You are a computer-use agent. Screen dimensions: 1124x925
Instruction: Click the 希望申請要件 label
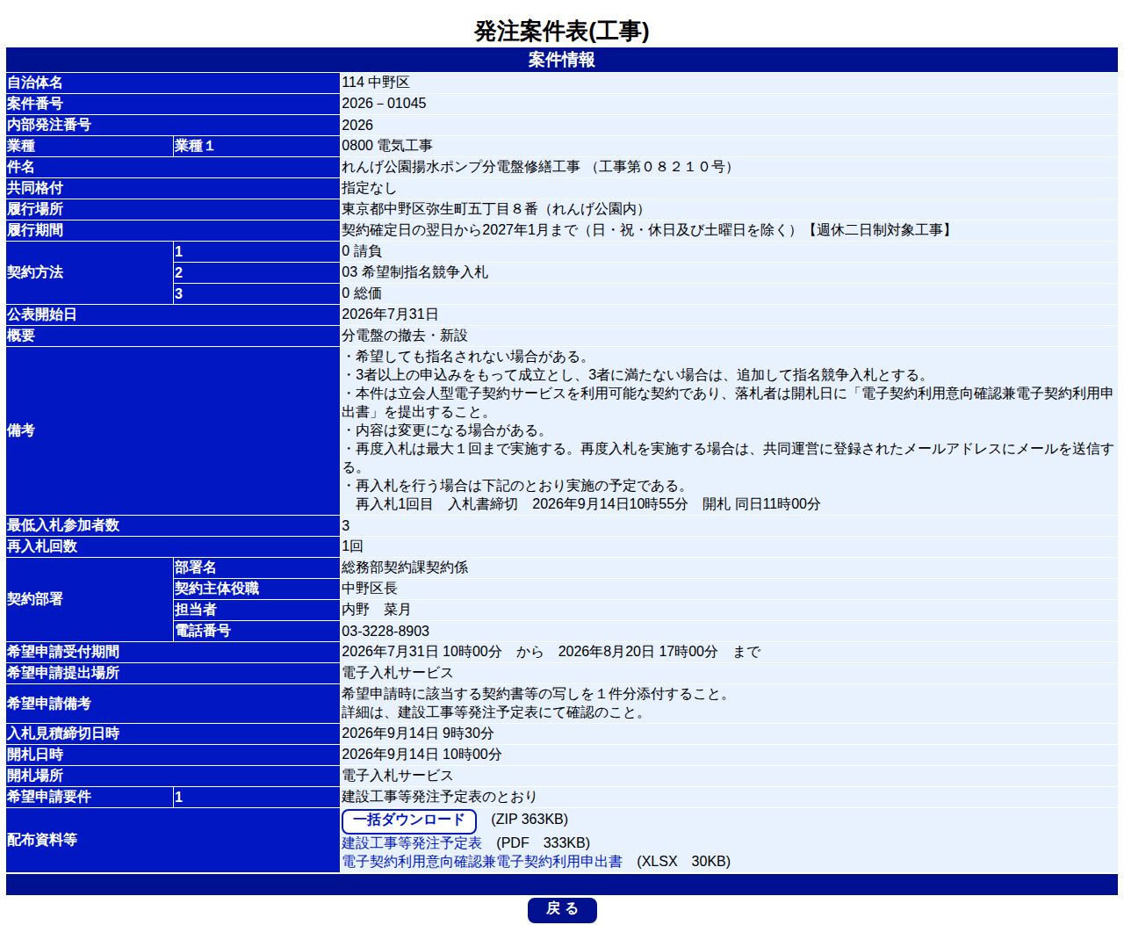[x=49, y=797]
